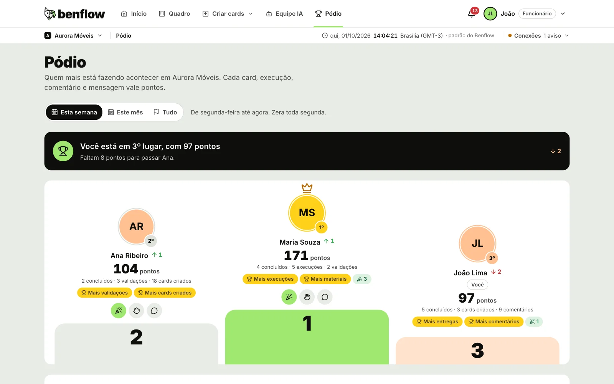
Task: Click the AR avatar of Ana Ribeiro
Action: (x=137, y=227)
